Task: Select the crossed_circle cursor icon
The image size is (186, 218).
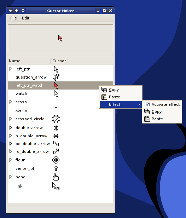Action: pos(56,119)
